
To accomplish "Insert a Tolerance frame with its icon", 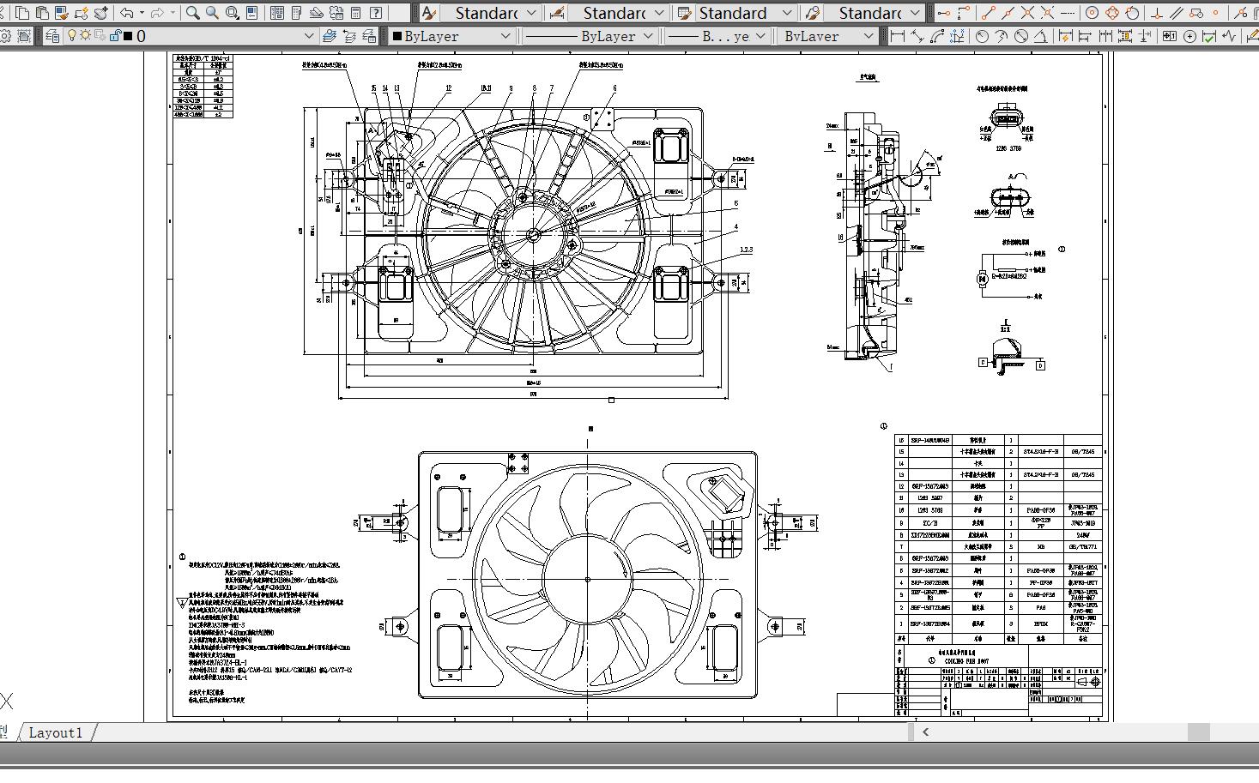I will (1170, 36).
